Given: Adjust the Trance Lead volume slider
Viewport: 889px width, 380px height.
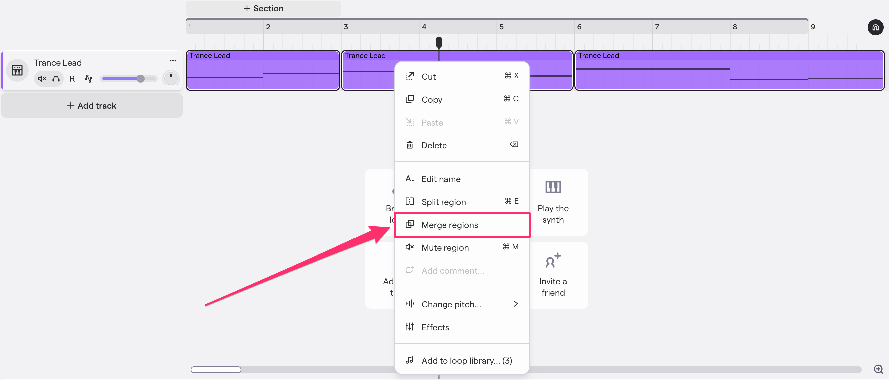Looking at the screenshot, I should click(x=140, y=79).
